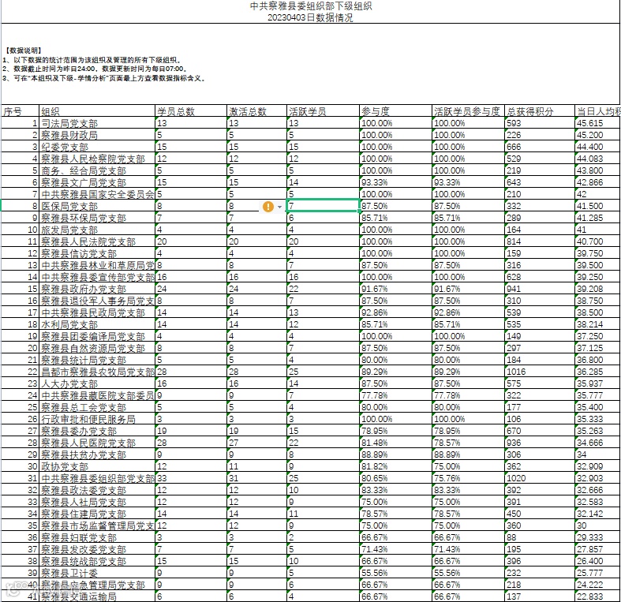Select cell 察雅县卫计委
Viewport: 621px width, 602px height.
(97, 573)
